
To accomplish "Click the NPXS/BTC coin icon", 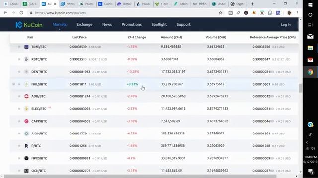I will [26, 158].
